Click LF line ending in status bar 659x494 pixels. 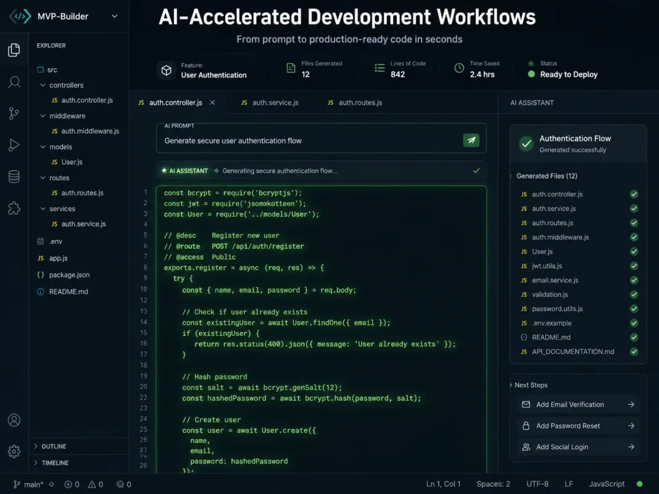pos(569,484)
